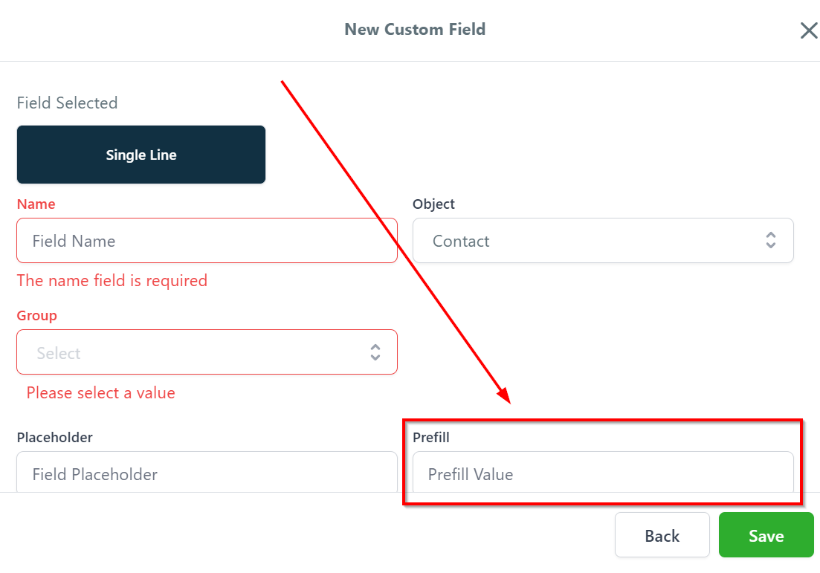Viewport: 820px width, 573px height.
Task: Focus the Field Name input box
Action: tap(207, 241)
